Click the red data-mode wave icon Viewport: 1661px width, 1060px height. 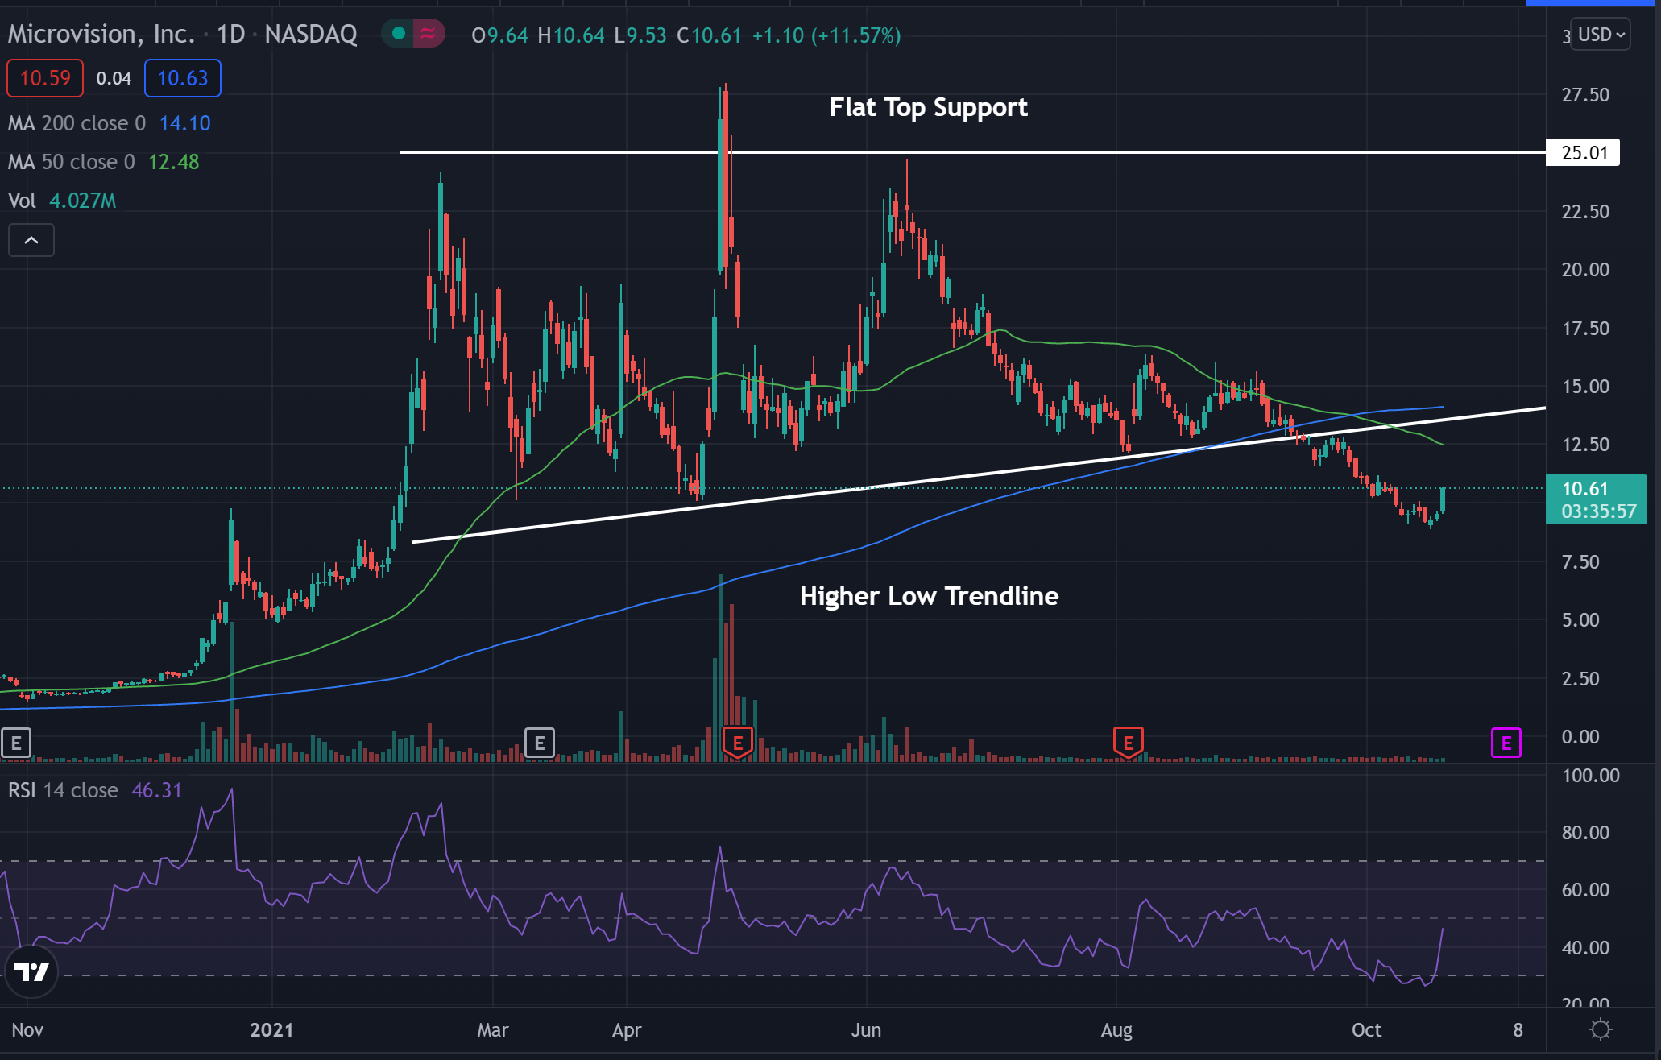(x=429, y=34)
